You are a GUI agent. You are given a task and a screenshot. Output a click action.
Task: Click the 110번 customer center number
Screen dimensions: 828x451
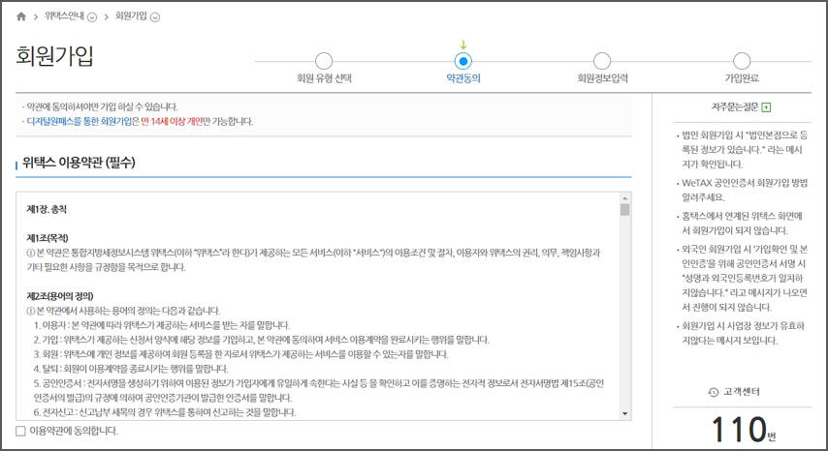click(x=744, y=430)
